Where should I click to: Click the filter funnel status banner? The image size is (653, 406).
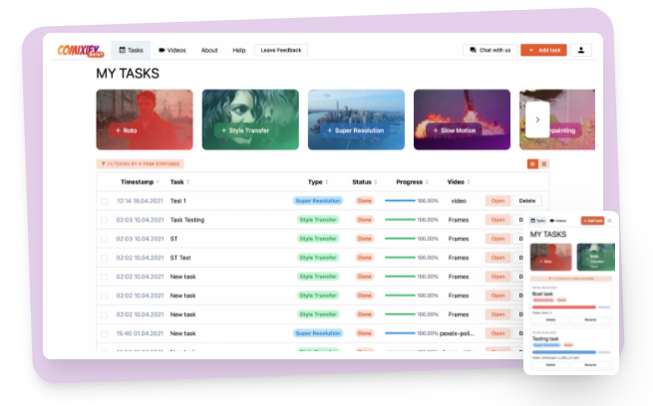pyautogui.click(x=140, y=163)
